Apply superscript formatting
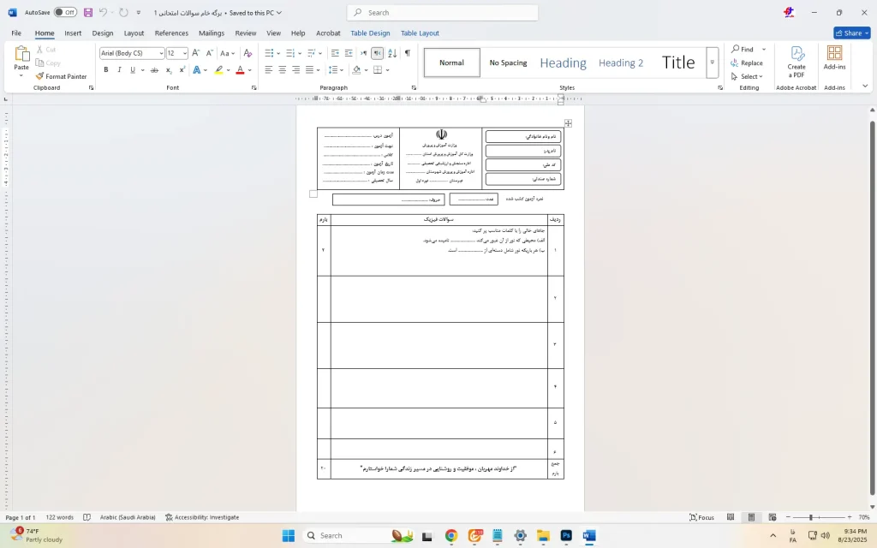 (182, 70)
